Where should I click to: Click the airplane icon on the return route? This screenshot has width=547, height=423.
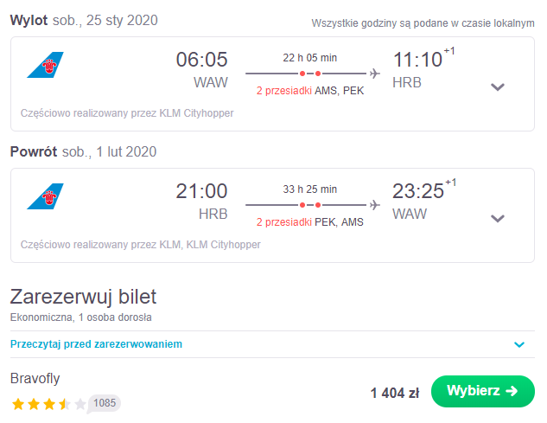pos(375,205)
